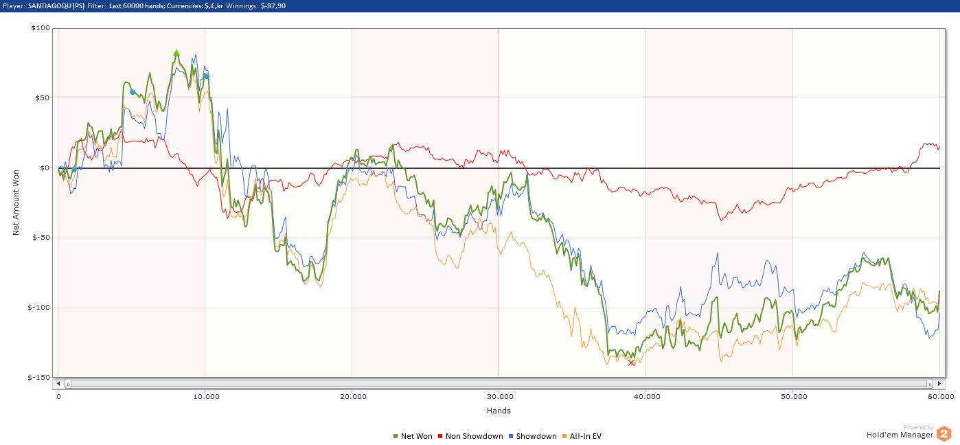Click the "Hands" x-axis title
The width and height of the screenshot is (960, 445).
pos(498,411)
